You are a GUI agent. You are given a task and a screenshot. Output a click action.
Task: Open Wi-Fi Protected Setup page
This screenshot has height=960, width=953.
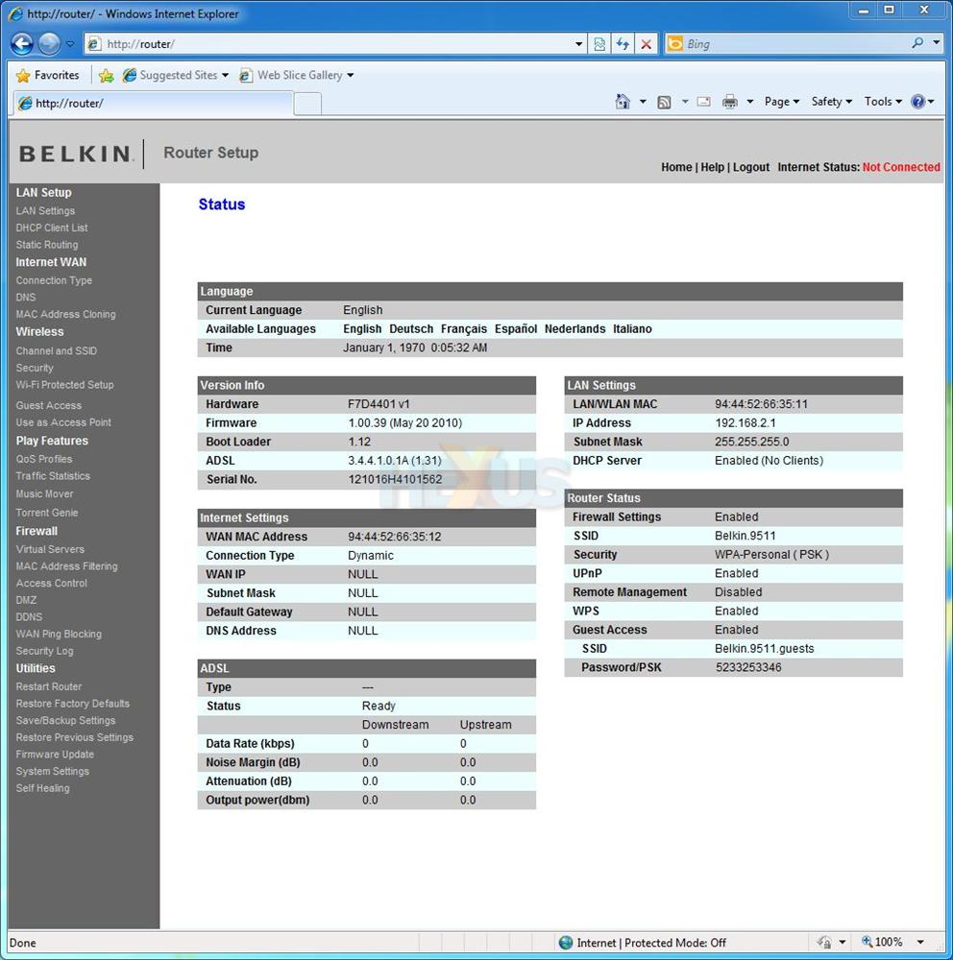64,385
